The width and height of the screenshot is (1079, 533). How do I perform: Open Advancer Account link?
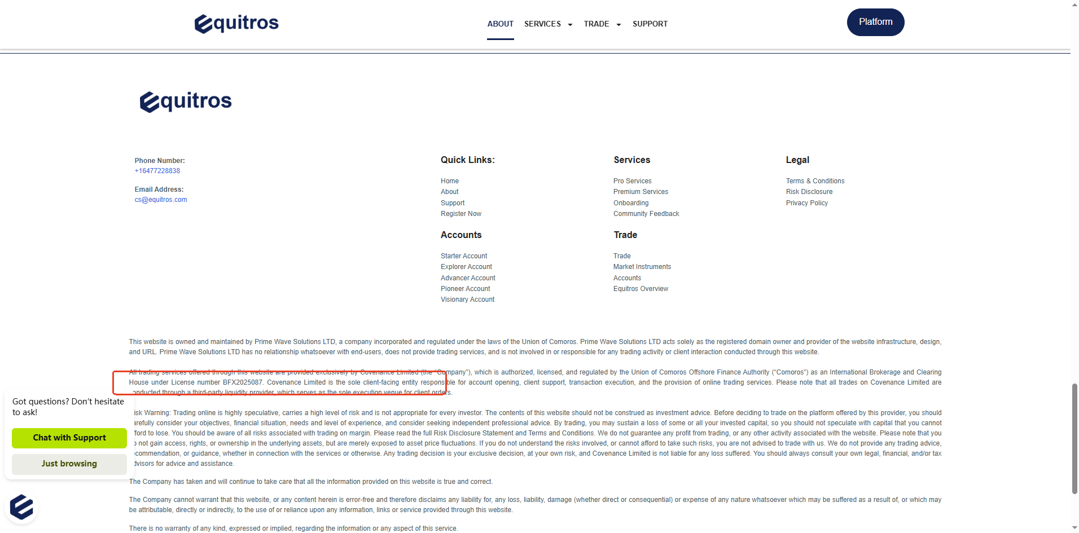coord(468,278)
